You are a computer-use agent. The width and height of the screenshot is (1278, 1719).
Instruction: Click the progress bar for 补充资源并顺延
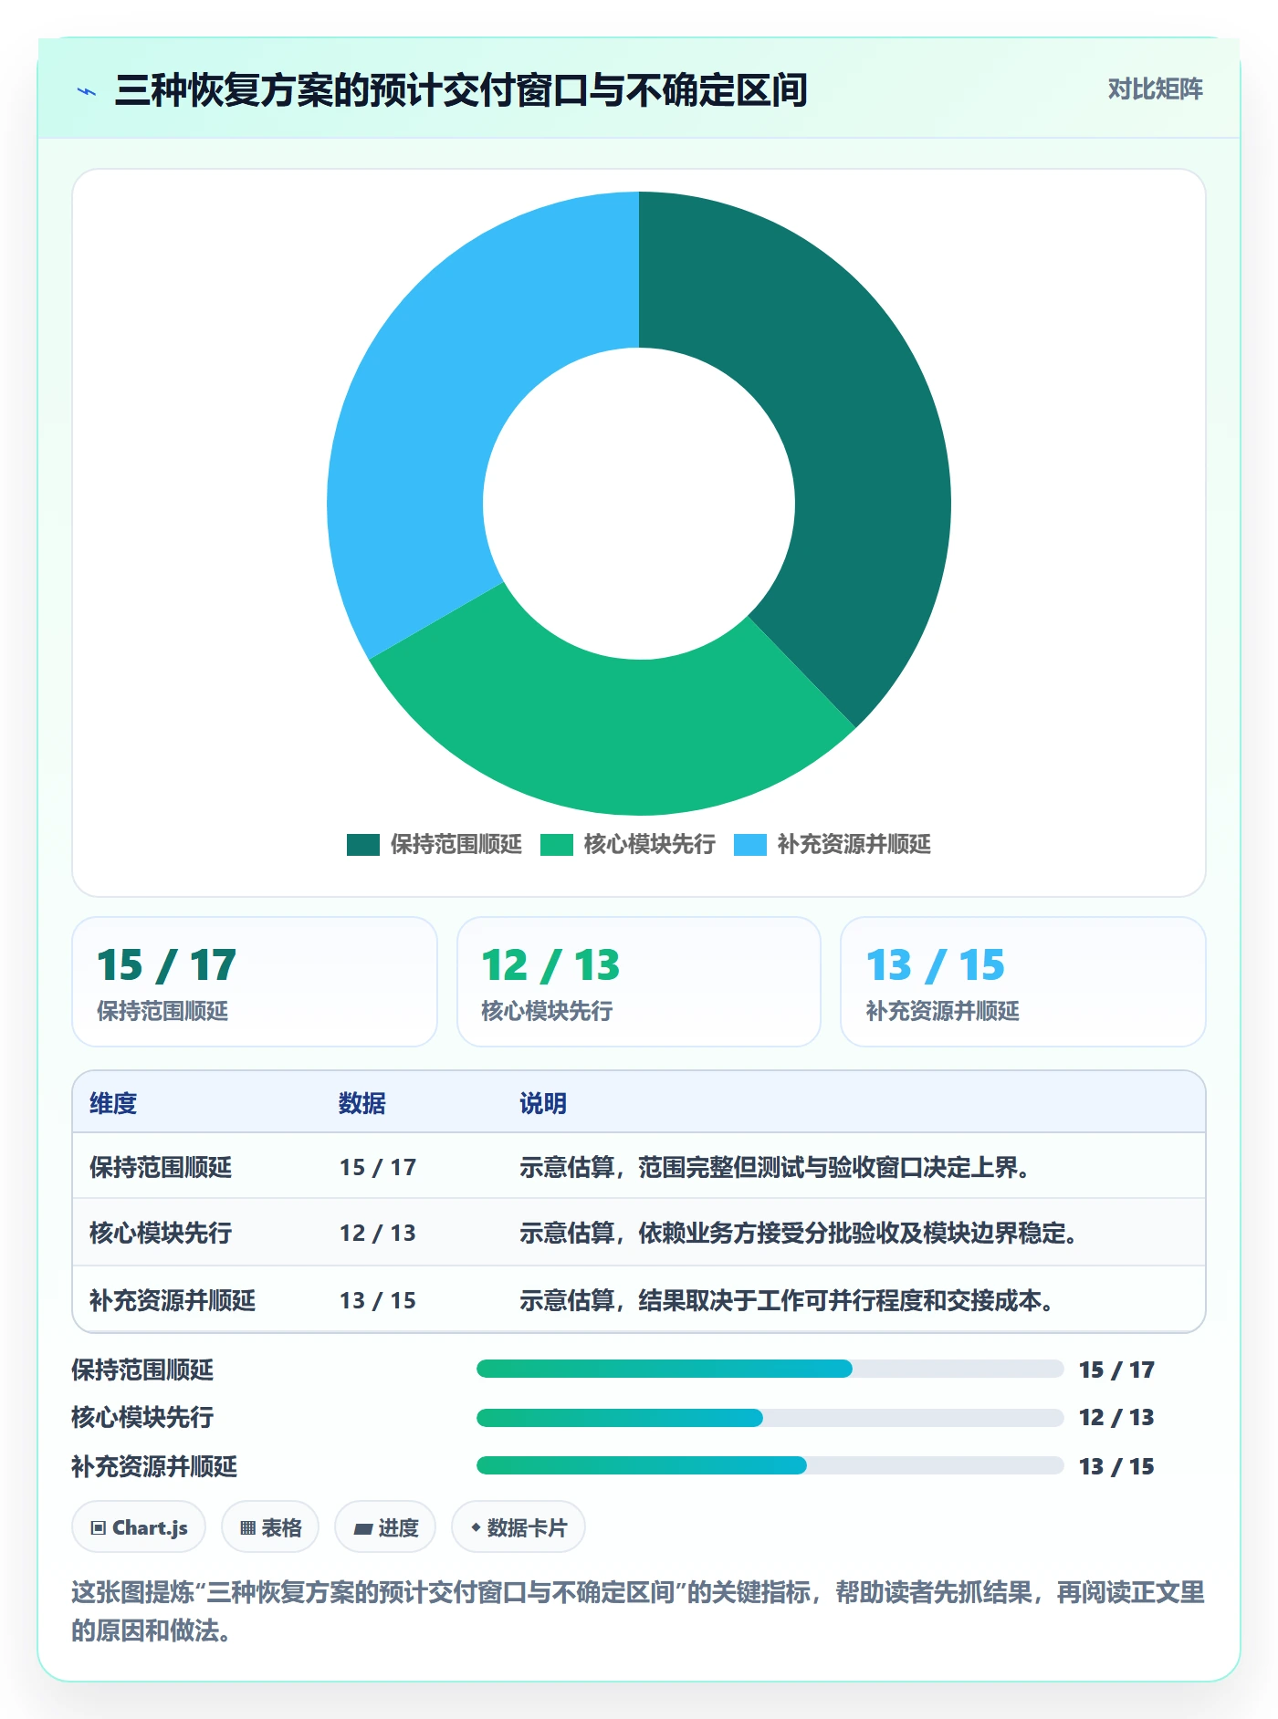[770, 1465]
